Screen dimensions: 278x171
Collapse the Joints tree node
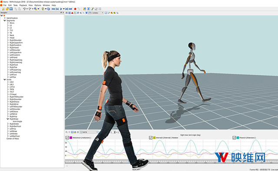[x=5, y=80]
